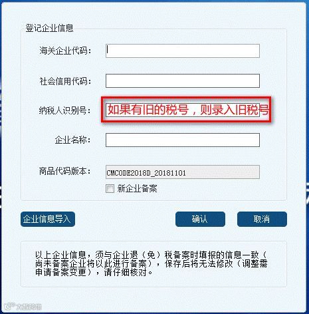This screenshot has height=314, width=309.
Task: Click the red 如果有旧的税号 hint text
Action: point(188,110)
